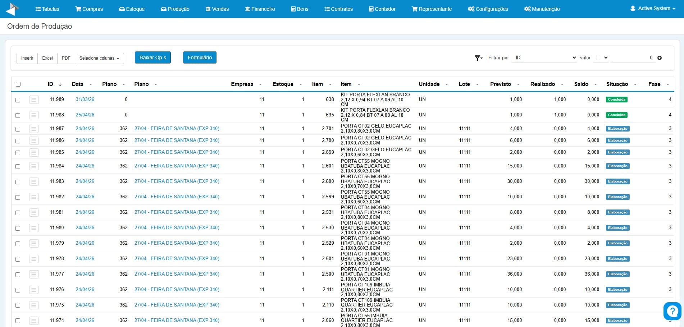The height and width of the screenshot is (327, 684).
Task: Check the box for order 11.987
Action: [18, 129]
